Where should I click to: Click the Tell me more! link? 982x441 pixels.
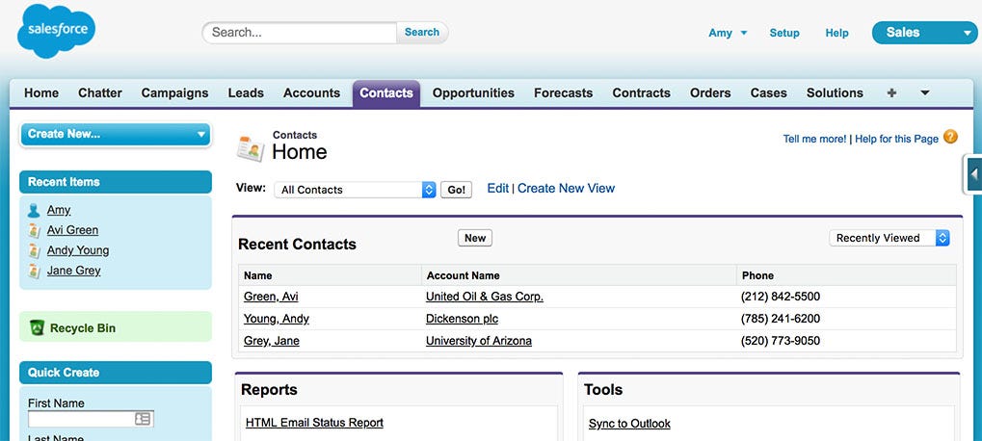(814, 139)
